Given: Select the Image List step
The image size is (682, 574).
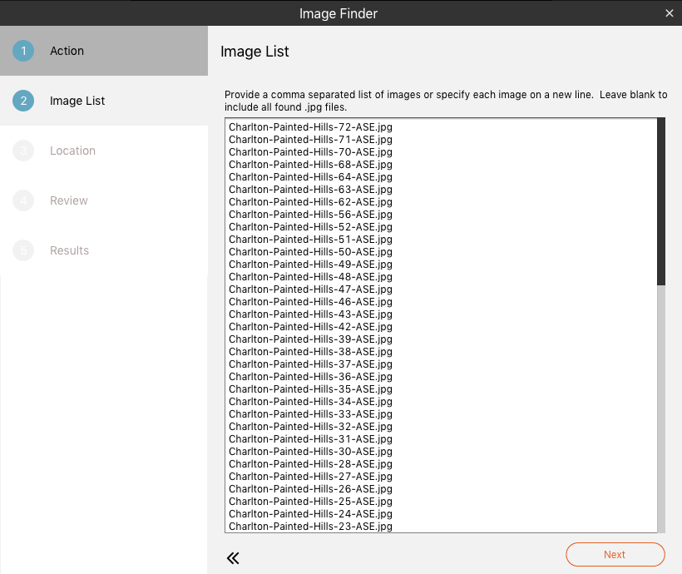Looking at the screenshot, I should 104,101.
